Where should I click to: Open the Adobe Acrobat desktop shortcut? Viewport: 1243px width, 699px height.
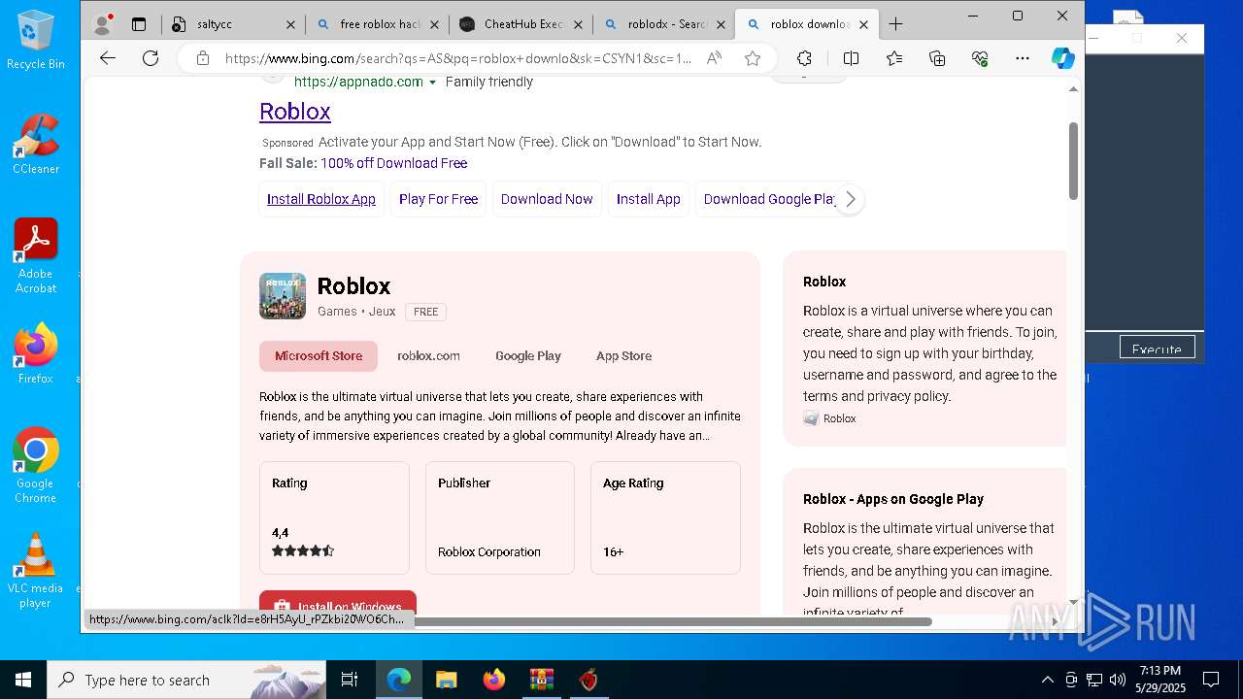tap(36, 256)
